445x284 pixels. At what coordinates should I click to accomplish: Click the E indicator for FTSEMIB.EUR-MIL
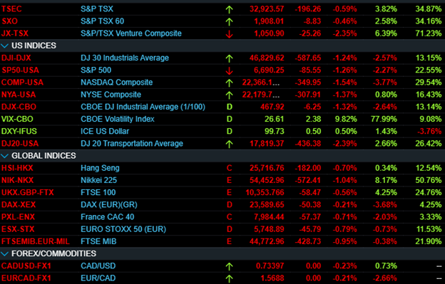pyautogui.click(x=230, y=241)
